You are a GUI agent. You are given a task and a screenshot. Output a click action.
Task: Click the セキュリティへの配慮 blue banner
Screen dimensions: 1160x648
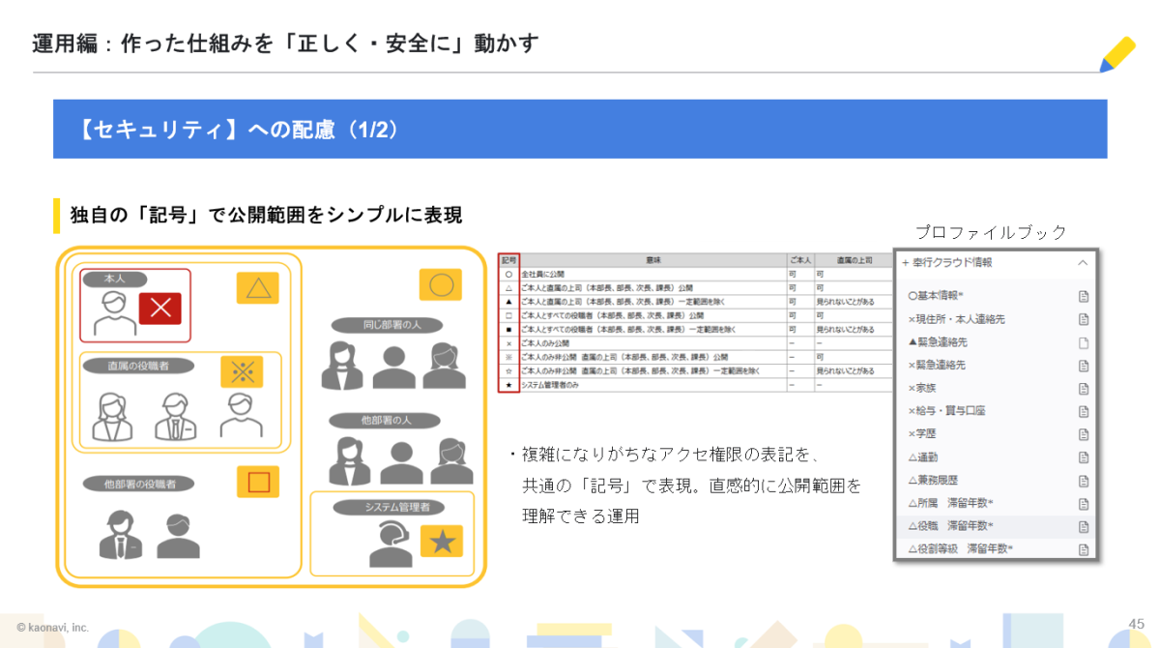point(580,129)
